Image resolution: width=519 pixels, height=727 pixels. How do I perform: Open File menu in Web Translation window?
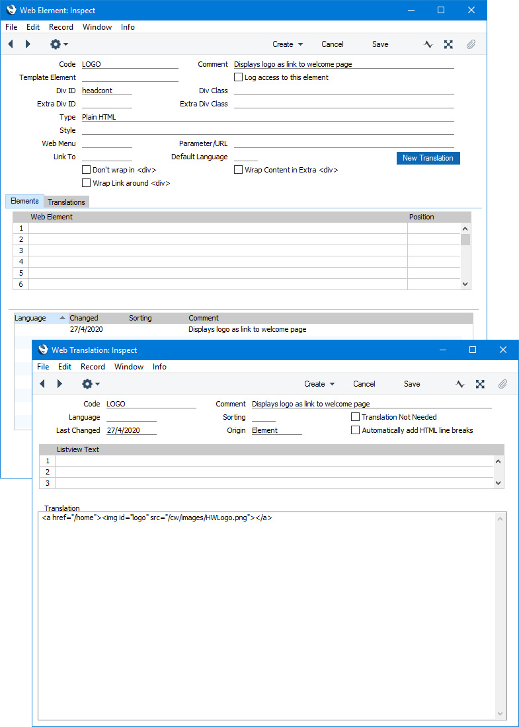click(x=43, y=367)
